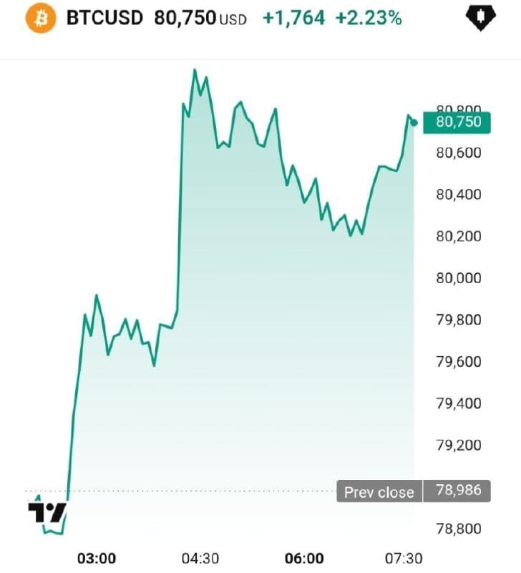Open the black diamond candlestick badge icon

point(480,17)
